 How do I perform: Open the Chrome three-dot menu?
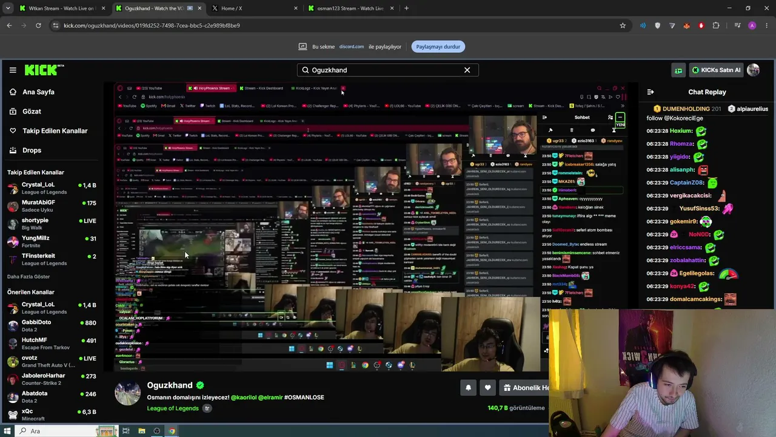click(x=767, y=25)
